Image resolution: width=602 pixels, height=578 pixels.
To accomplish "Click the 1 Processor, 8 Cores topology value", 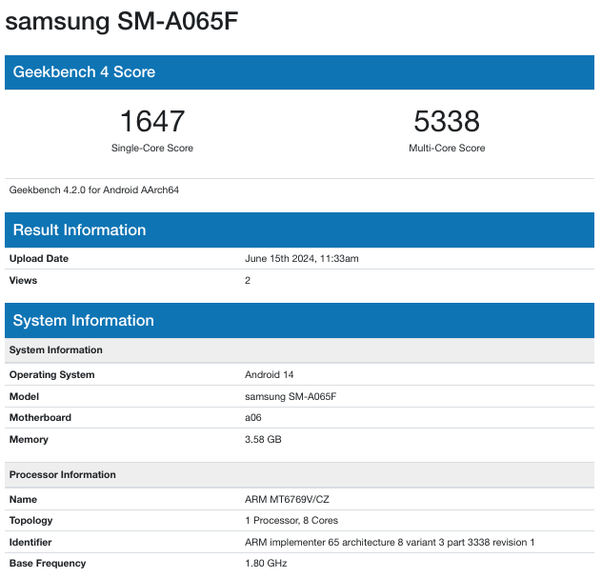I will (291, 521).
